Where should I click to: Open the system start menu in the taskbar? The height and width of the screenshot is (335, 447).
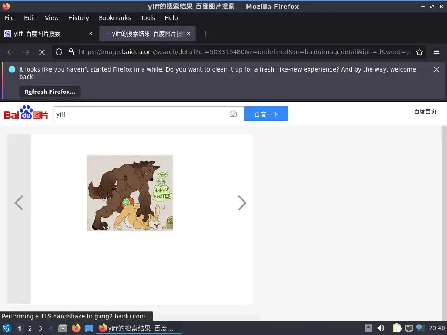point(7,328)
